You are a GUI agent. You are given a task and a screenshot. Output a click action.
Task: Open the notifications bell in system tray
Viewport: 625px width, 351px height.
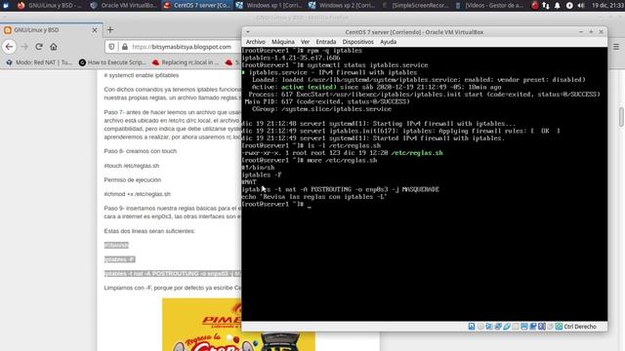coord(558,5)
